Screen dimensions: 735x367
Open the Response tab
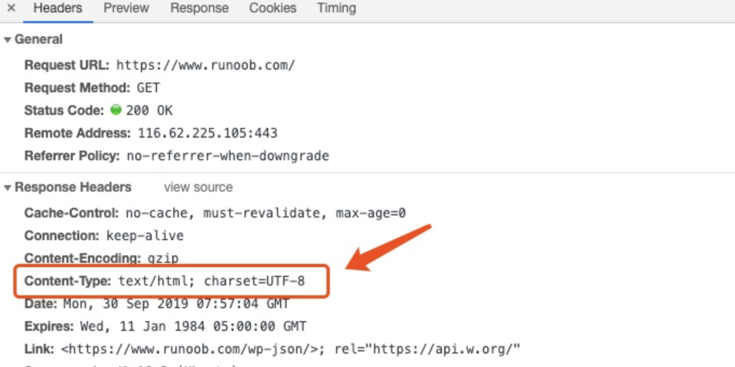[200, 8]
